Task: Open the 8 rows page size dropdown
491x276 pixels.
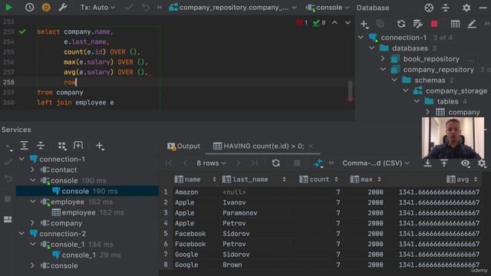Action: tap(211, 163)
